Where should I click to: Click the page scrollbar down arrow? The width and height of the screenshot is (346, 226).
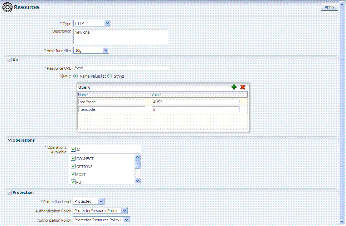click(x=342, y=222)
